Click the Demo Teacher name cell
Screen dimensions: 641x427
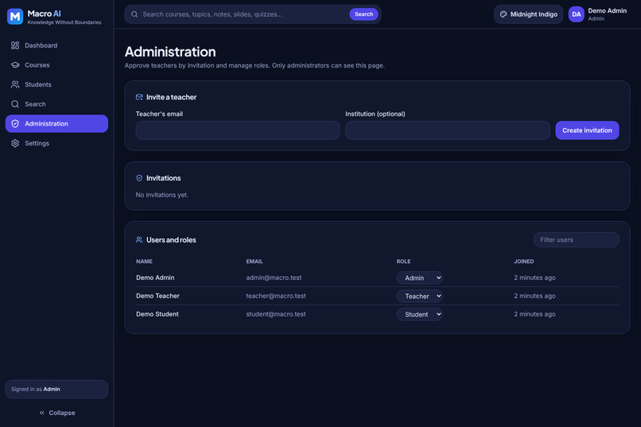pos(157,296)
